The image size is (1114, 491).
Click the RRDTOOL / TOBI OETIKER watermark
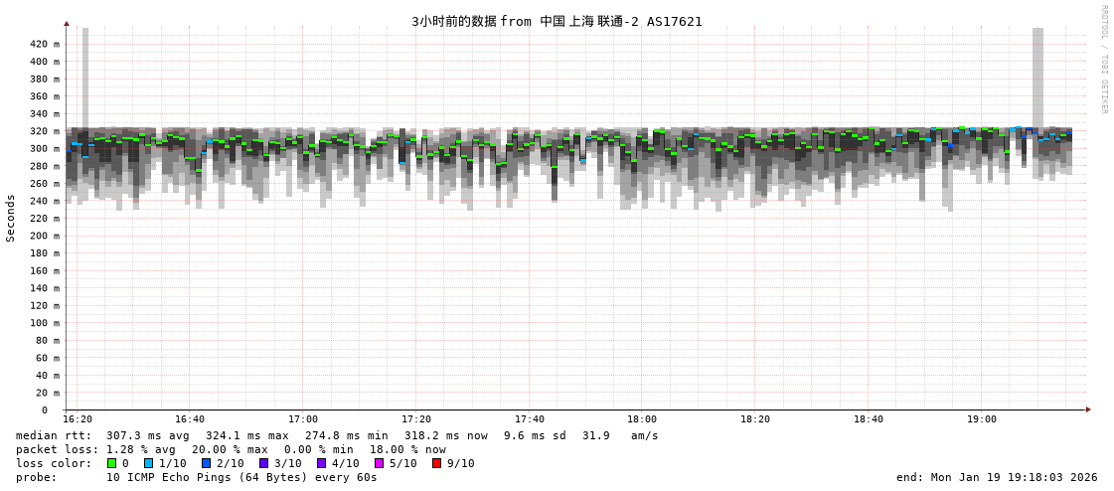click(x=1103, y=60)
